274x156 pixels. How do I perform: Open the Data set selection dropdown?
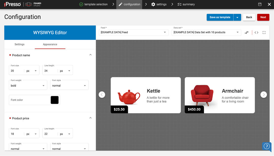tap(238, 32)
